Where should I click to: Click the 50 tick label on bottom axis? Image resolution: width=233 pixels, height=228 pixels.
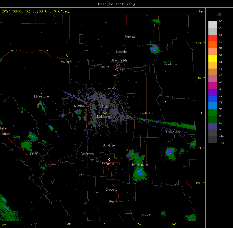coord(139,224)
